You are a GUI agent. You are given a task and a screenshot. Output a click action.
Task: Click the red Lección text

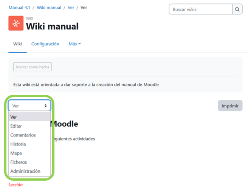click(15, 185)
